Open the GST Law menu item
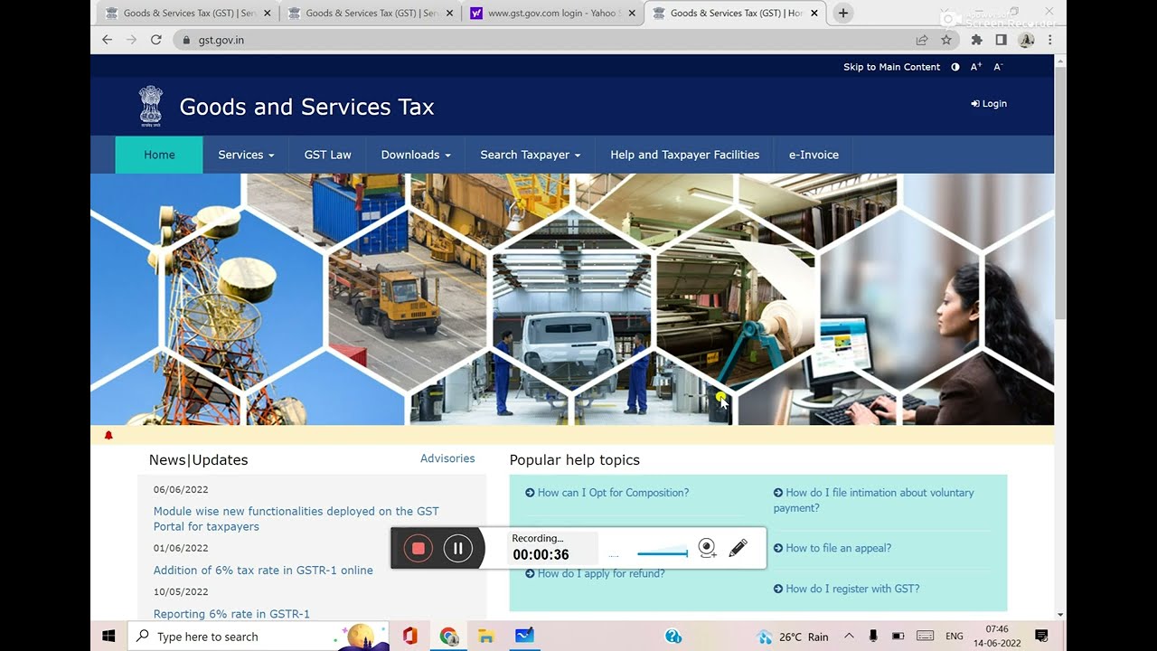Image resolution: width=1157 pixels, height=651 pixels. tap(328, 155)
